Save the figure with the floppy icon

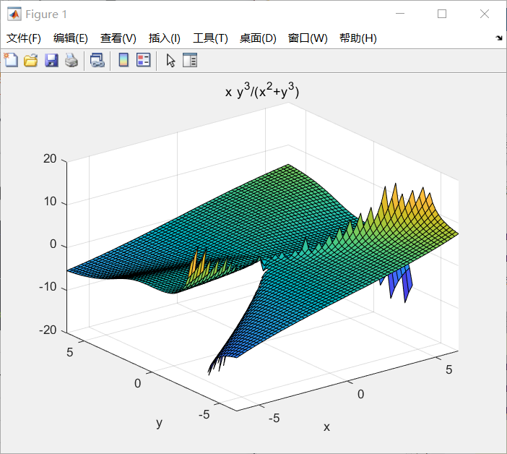click(51, 61)
